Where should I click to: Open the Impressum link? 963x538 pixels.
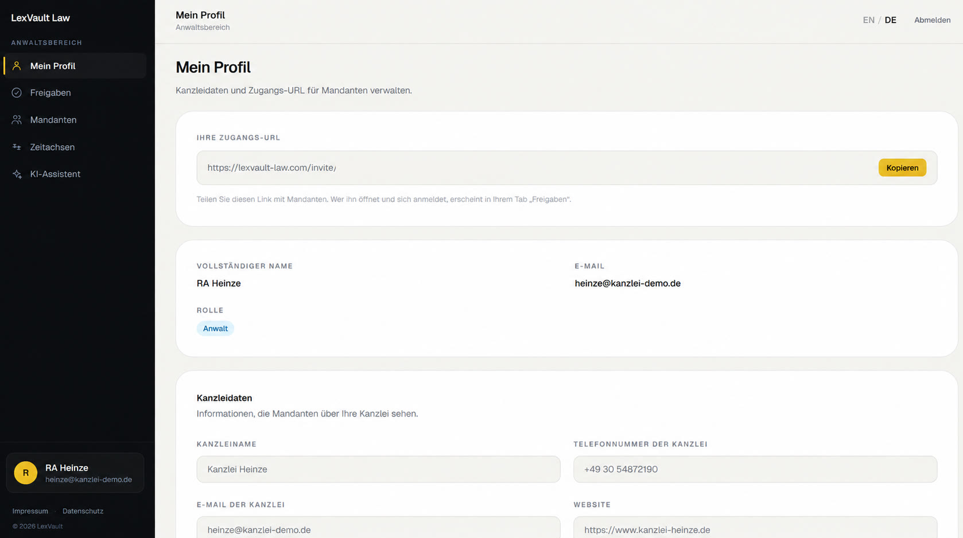click(x=30, y=511)
